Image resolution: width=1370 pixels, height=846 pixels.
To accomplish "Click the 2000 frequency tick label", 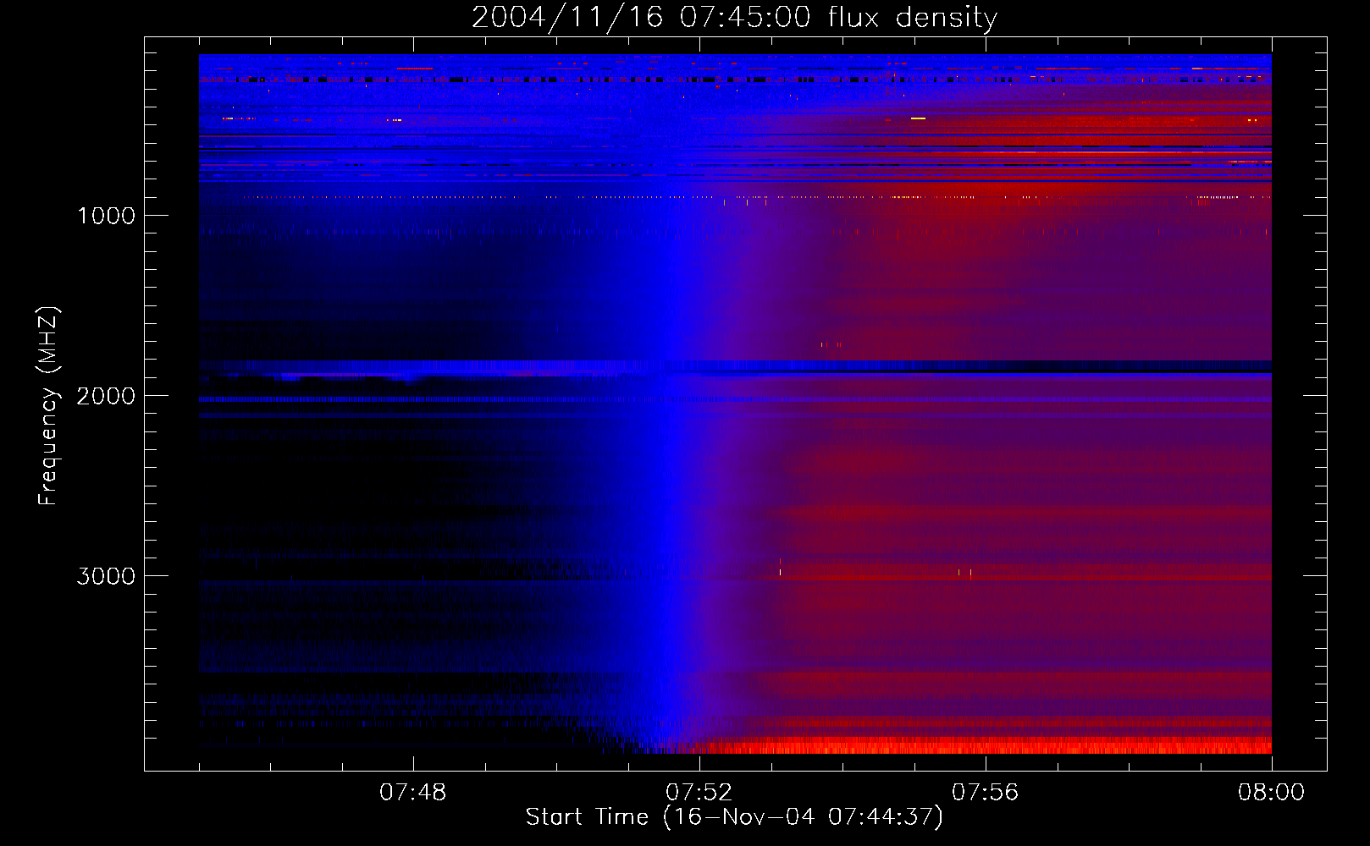I will [x=106, y=396].
